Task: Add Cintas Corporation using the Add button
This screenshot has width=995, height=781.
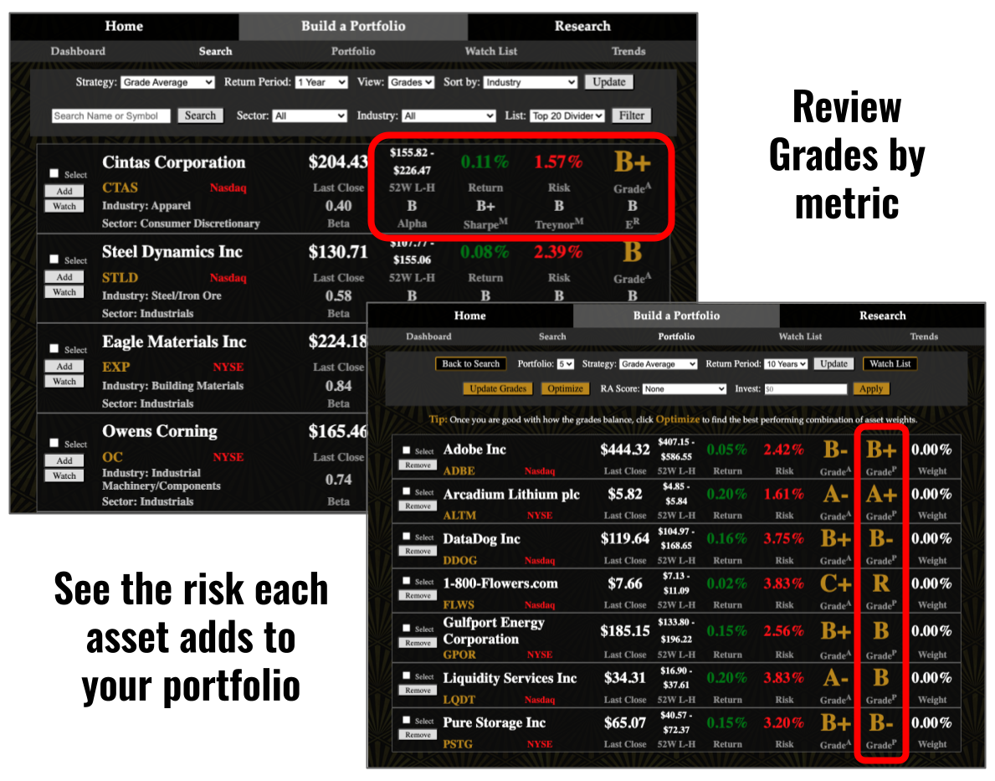Action: click(x=64, y=191)
